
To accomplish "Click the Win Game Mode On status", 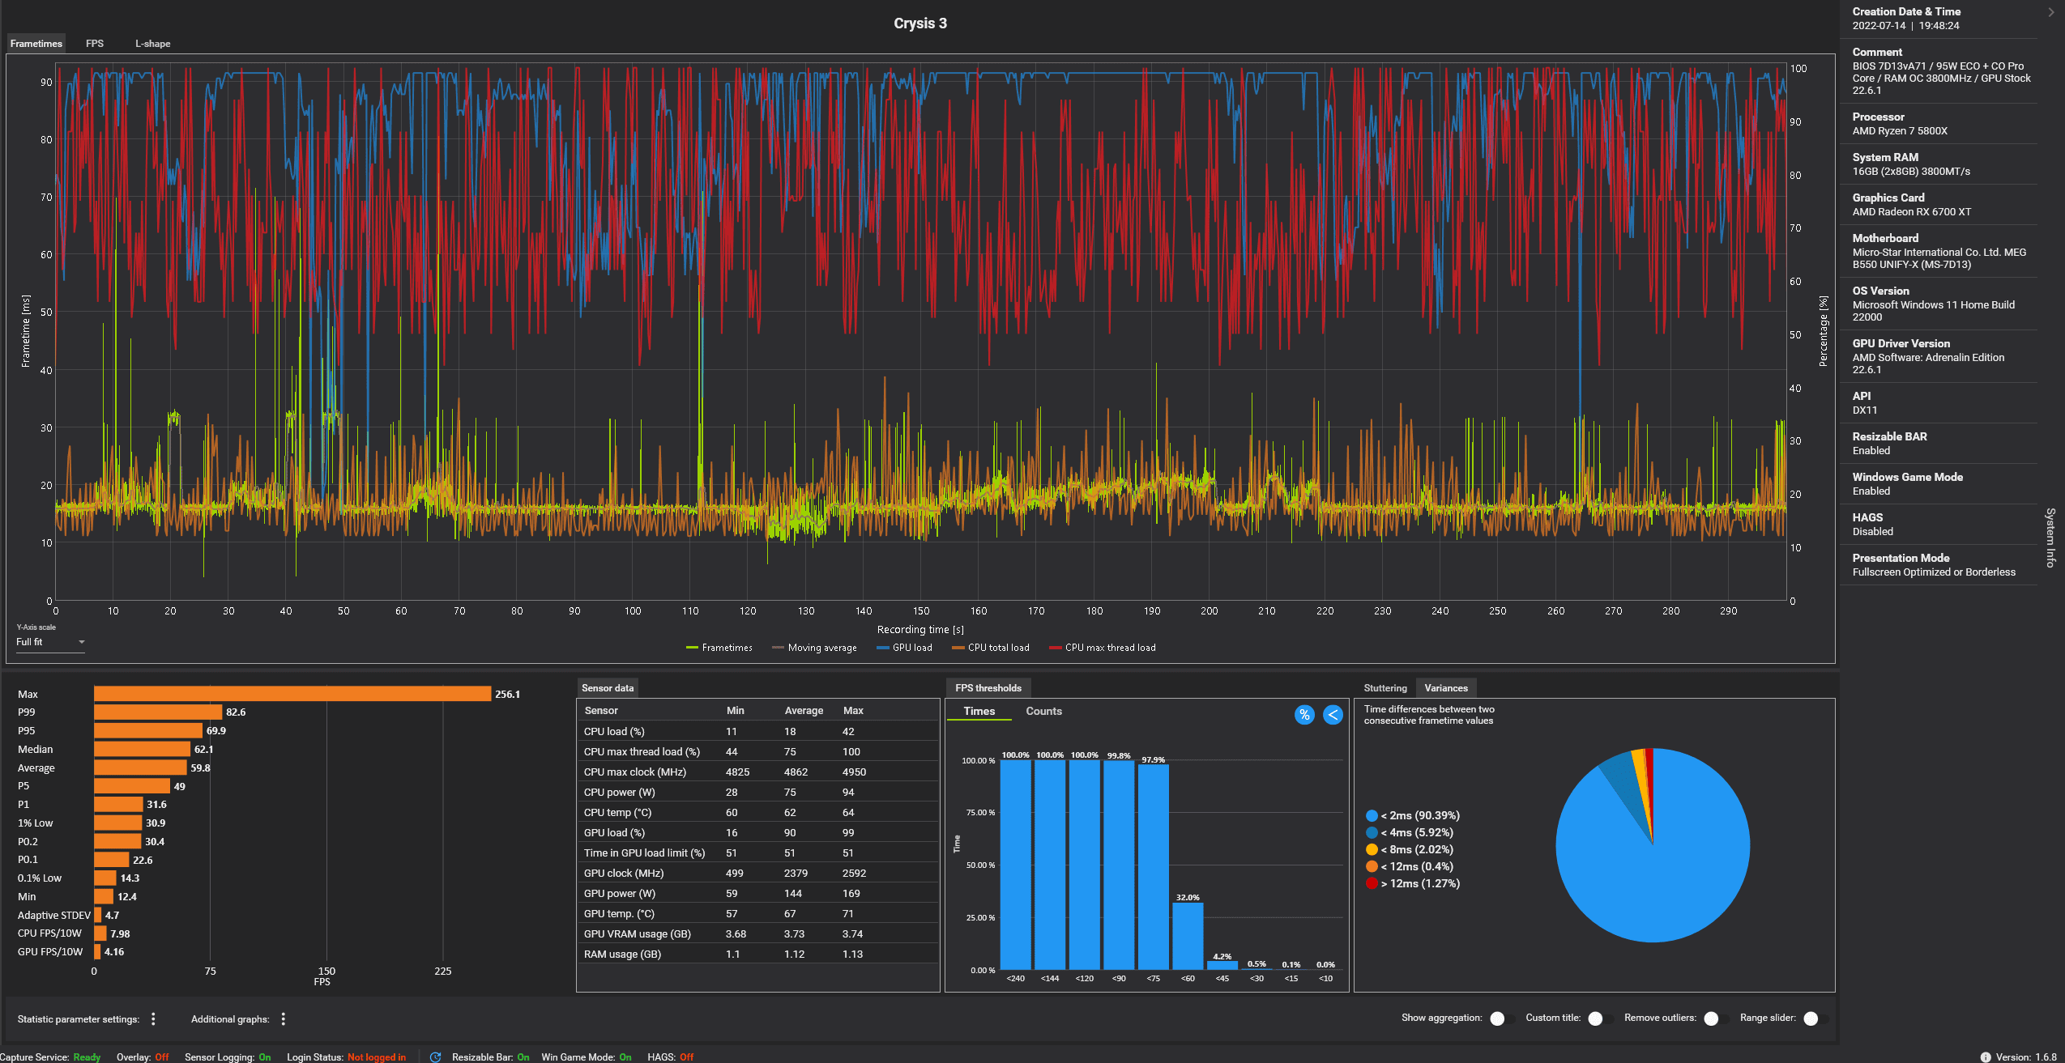I will pos(586,1057).
